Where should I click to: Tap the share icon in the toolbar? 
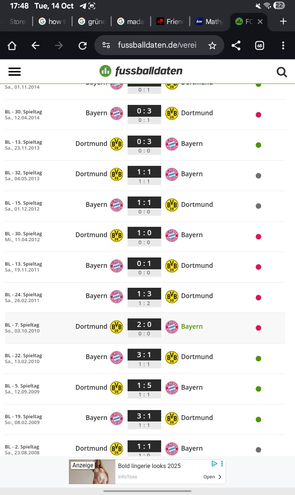236,45
